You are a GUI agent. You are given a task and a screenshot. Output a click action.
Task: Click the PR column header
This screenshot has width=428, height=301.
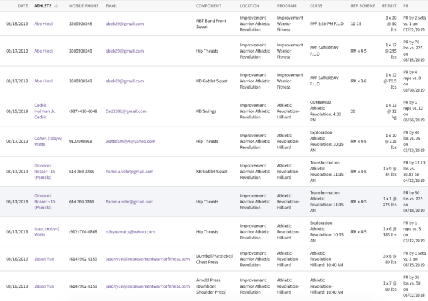pyautogui.click(x=405, y=6)
